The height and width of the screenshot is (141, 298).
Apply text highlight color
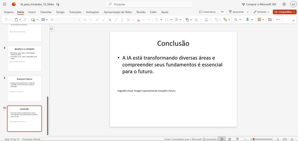click(128, 20)
